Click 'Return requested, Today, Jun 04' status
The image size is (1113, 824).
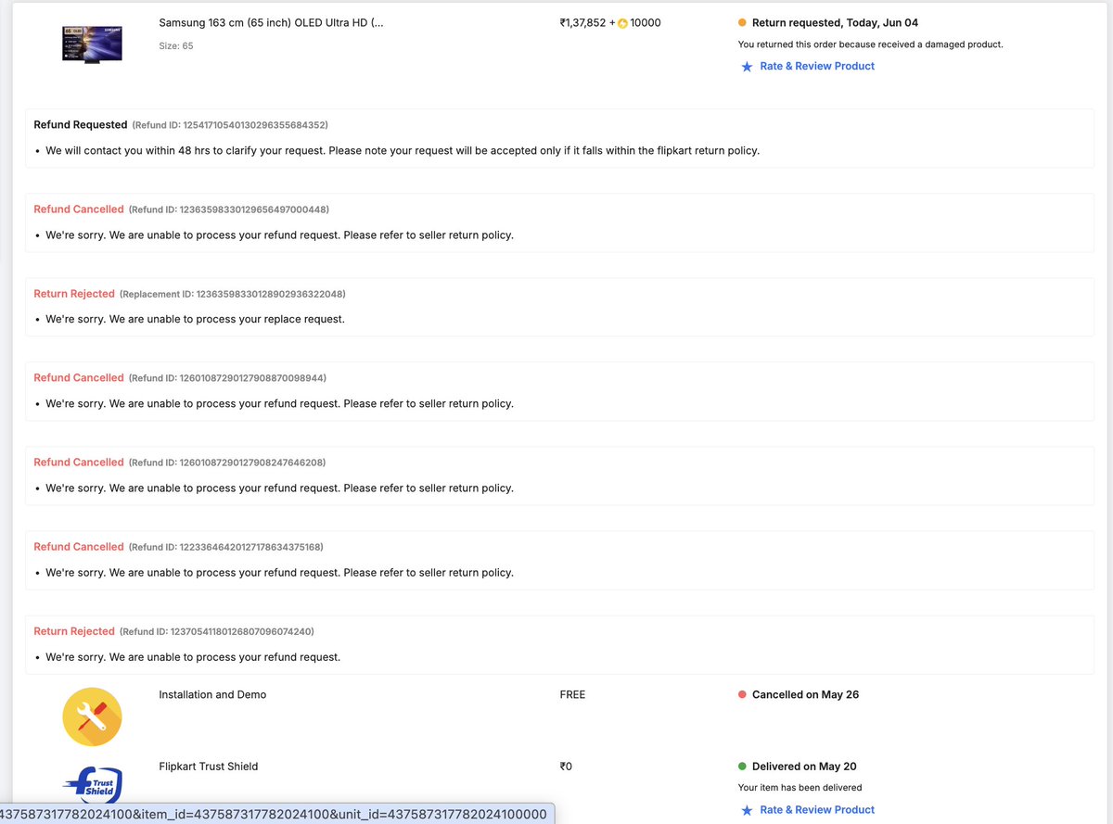click(x=835, y=22)
